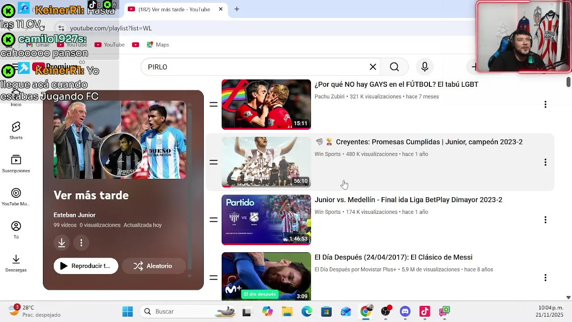Open Shorts in the sidebar
This screenshot has width=572, height=322.
tap(16, 131)
